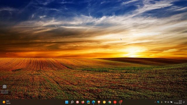Open the weather widget showing Sunny

6,102
